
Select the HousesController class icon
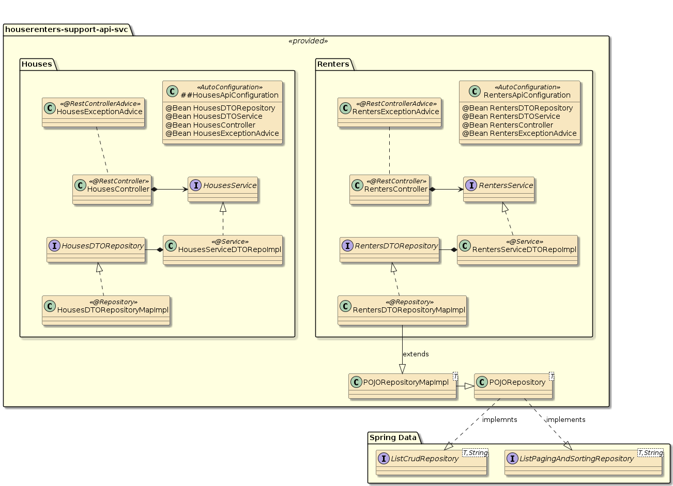[x=80, y=185]
